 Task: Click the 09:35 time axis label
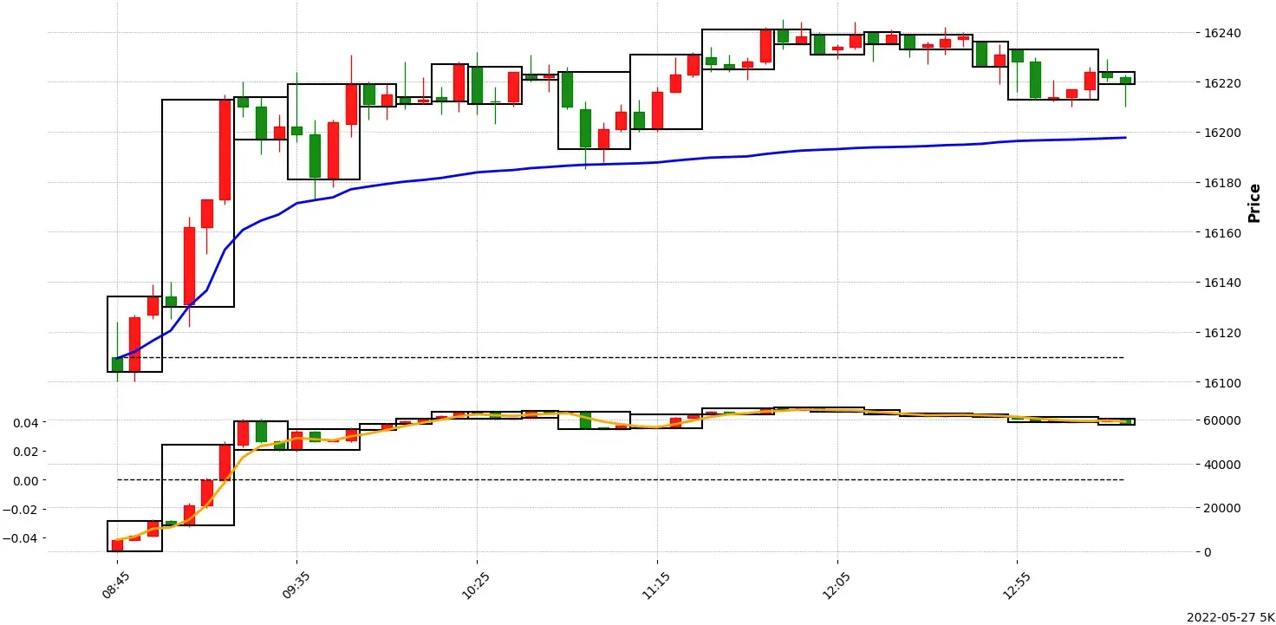click(296, 585)
